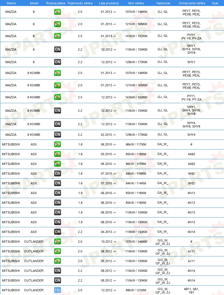The image size is (224, 295).
Task: Click the Rodzaj paliwa column header
Action: [x=56, y=3]
